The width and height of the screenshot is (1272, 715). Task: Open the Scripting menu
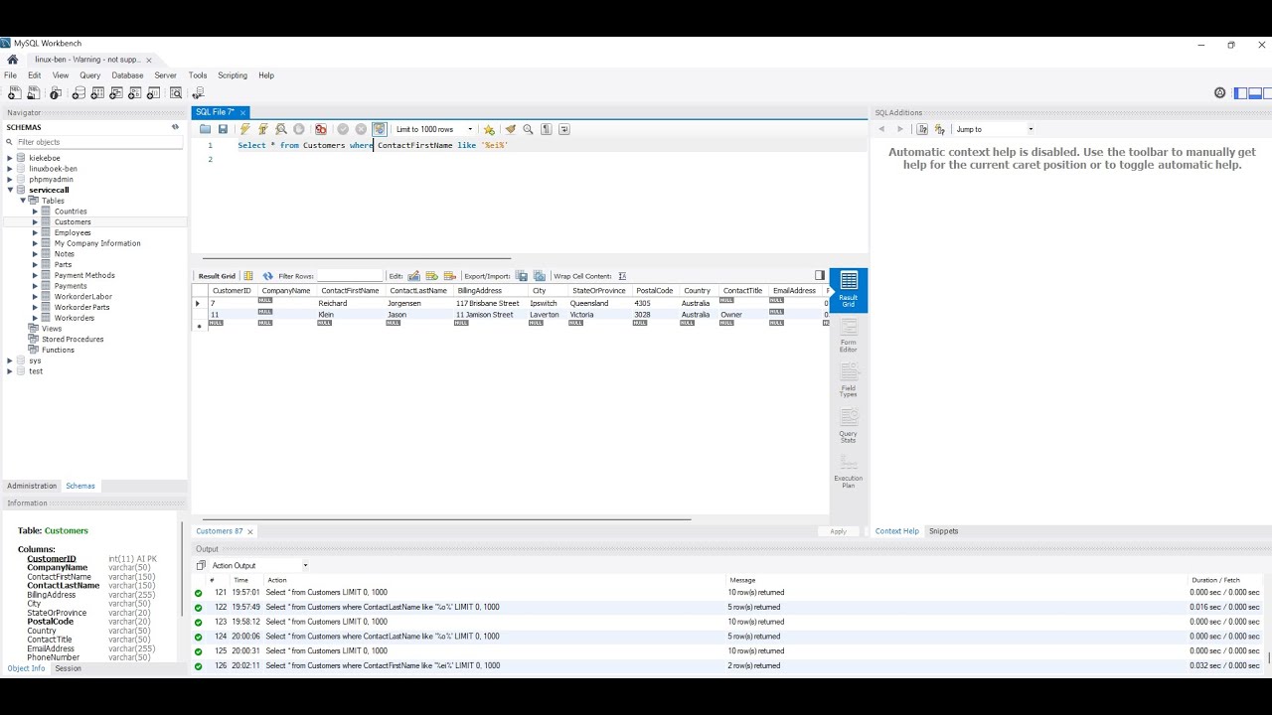232,75
